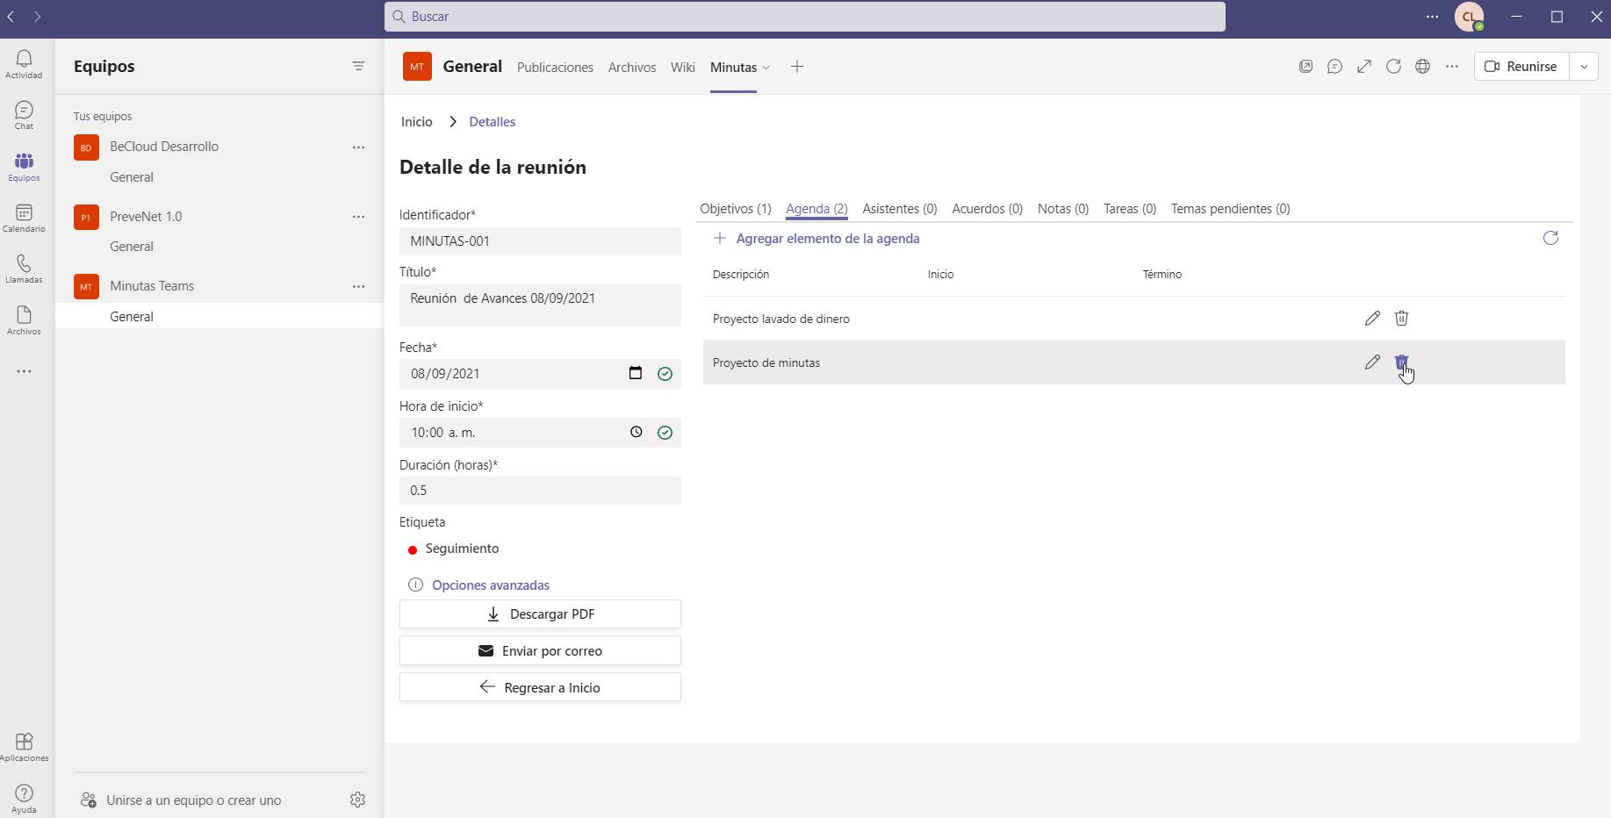Click Agregar elemento de la agenda
Screen dimensions: 1611x818
pyautogui.click(x=816, y=239)
